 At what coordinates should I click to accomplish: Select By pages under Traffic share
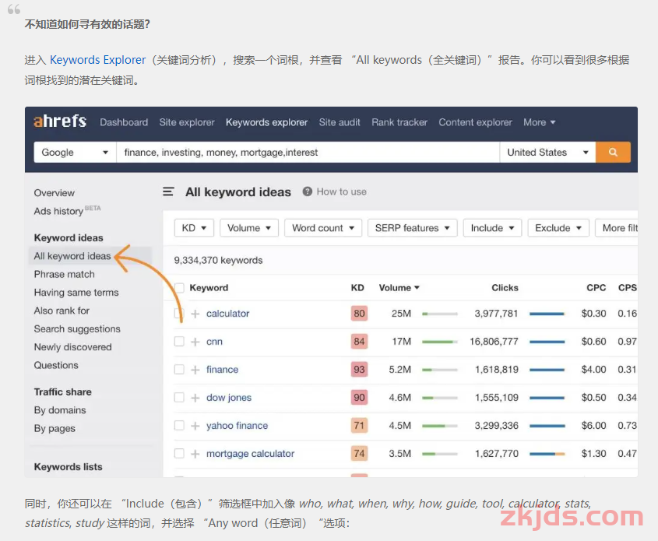tap(55, 429)
